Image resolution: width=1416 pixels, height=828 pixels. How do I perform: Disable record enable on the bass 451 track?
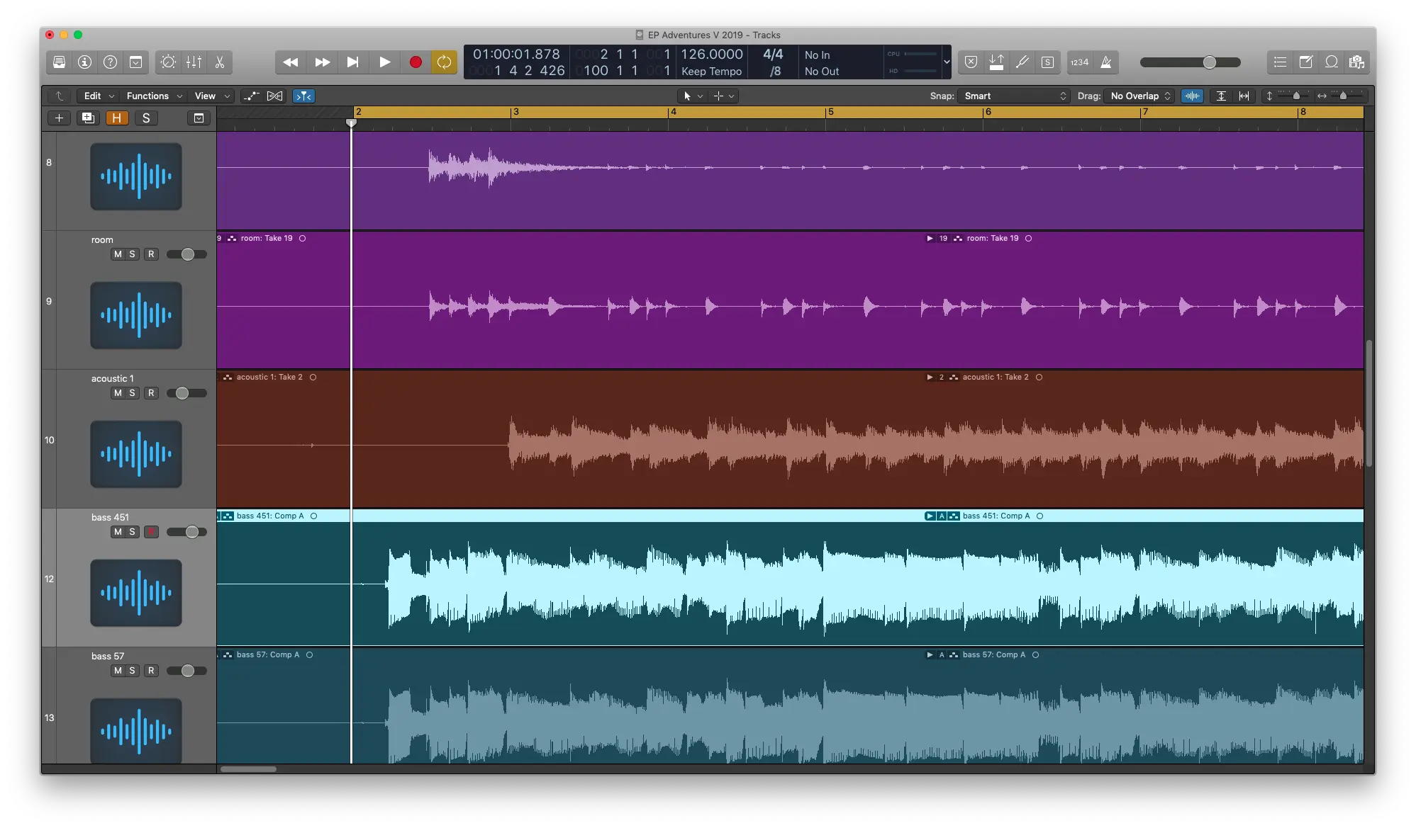(151, 532)
